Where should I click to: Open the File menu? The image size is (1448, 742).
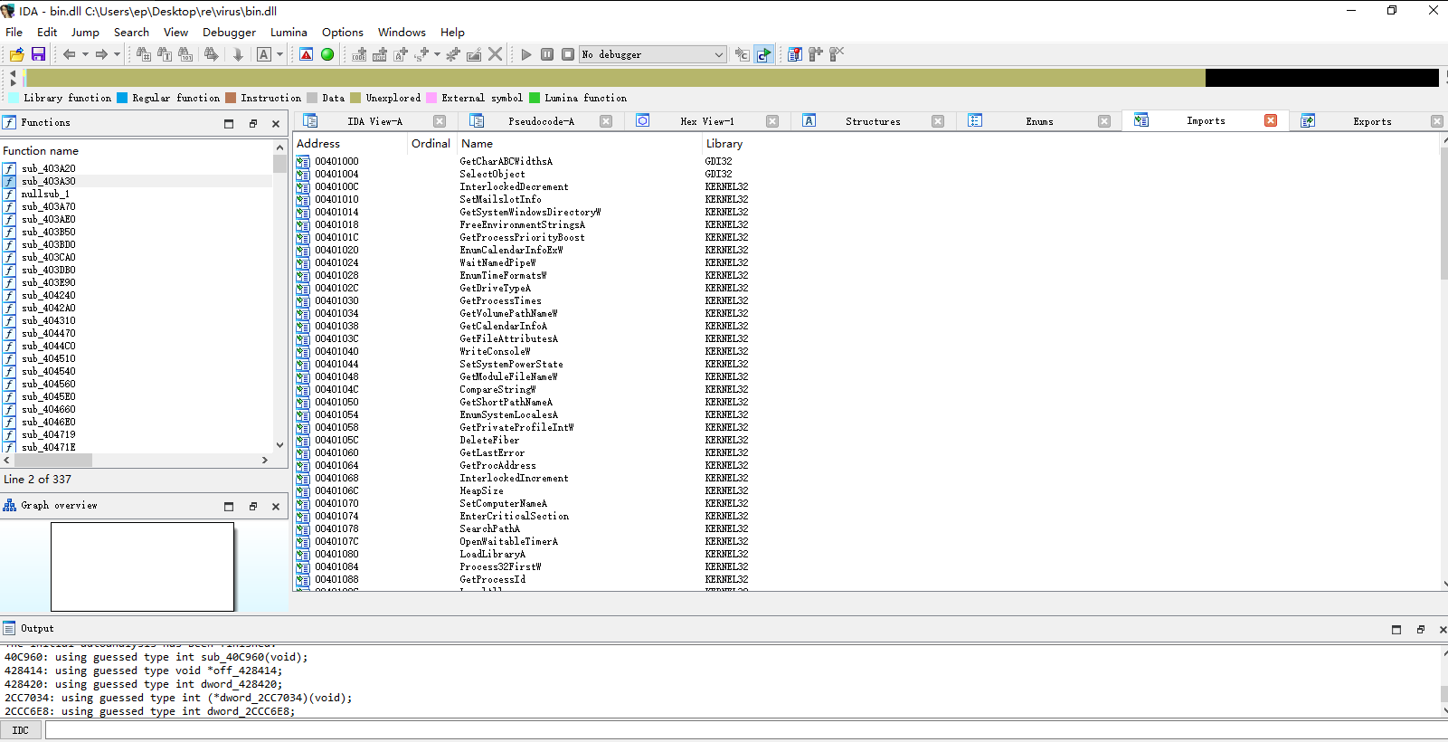(x=14, y=32)
